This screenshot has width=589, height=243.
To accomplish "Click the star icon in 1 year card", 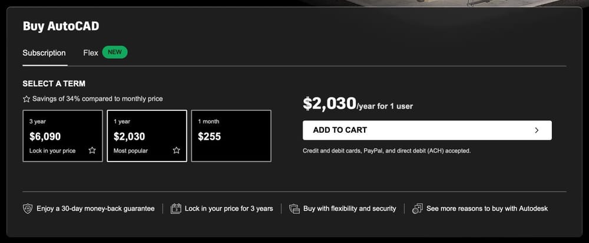I will coord(176,150).
